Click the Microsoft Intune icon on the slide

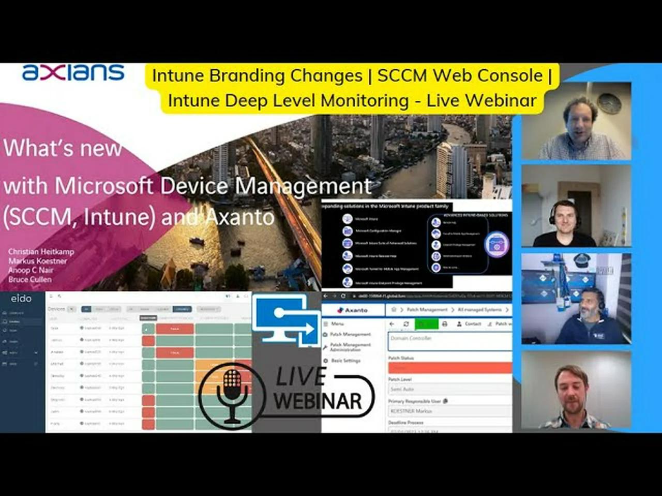(x=348, y=219)
